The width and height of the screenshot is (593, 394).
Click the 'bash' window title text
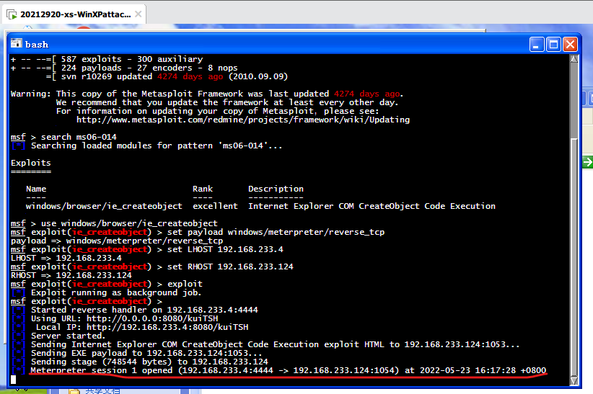tap(37, 45)
